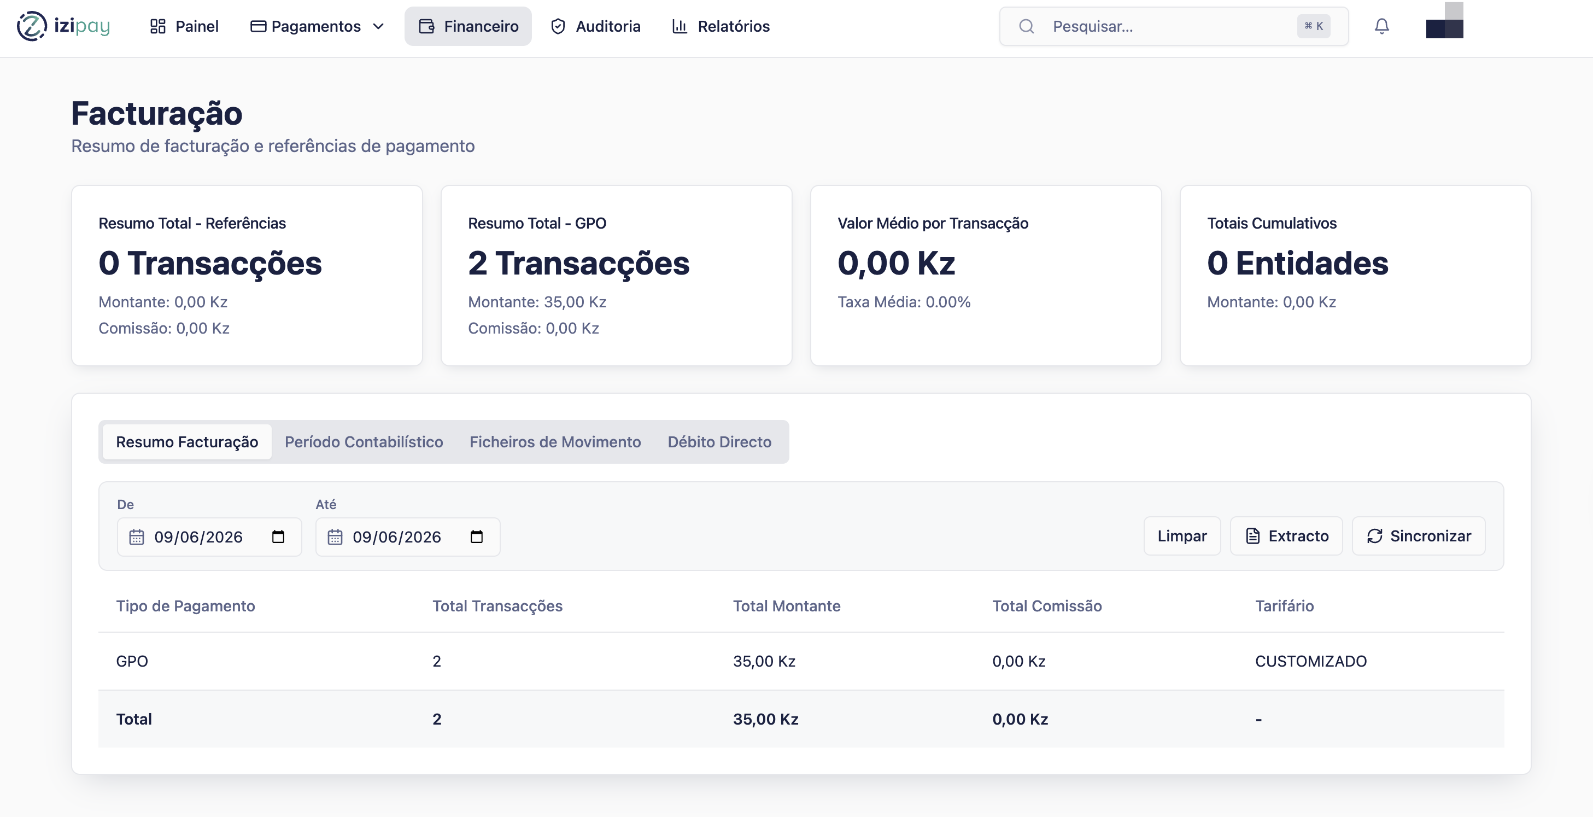The height and width of the screenshot is (817, 1593).
Task: Open the Até date picker calendar
Action: (x=476, y=537)
